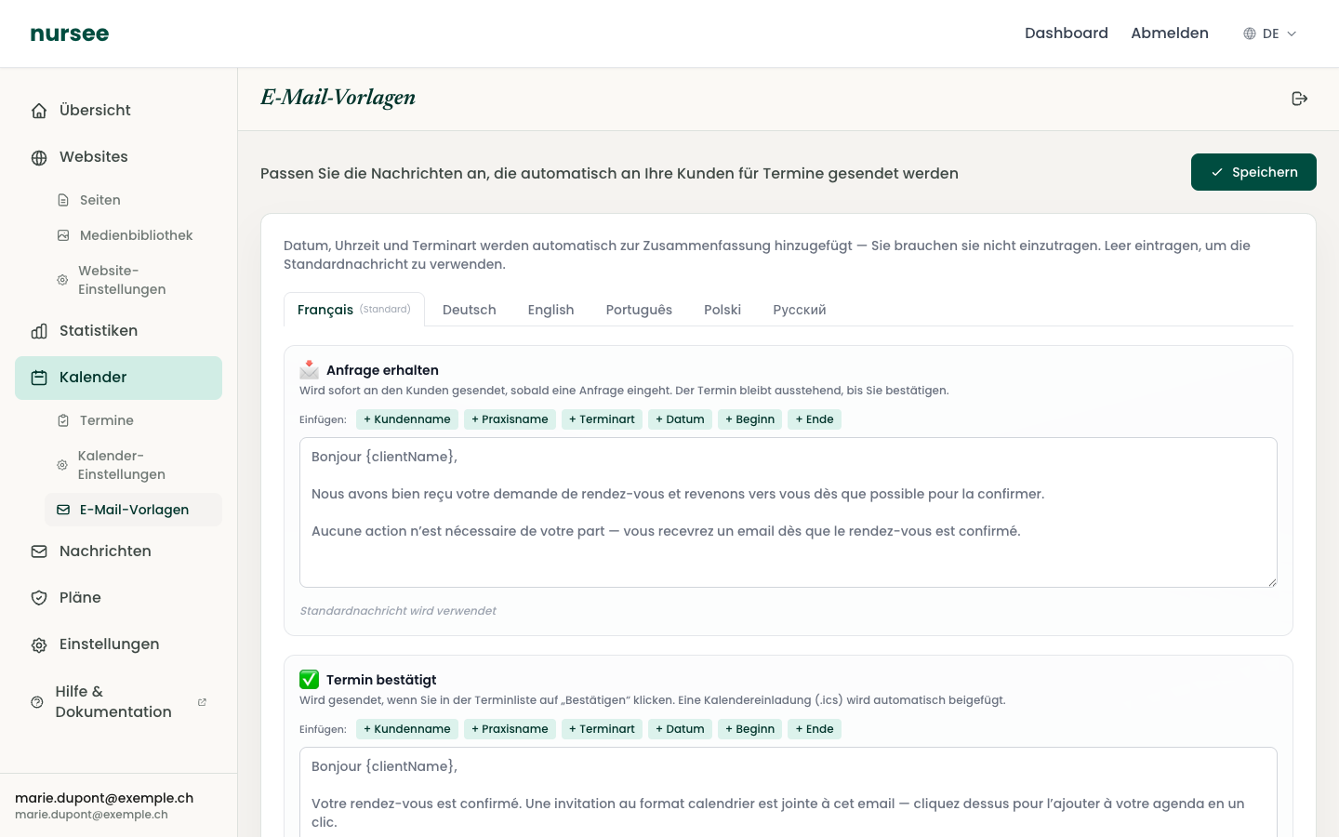The image size is (1339, 837).
Task: Insert Praxisname into Anfrage erhalten template
Action: click(x=510, y=419)
